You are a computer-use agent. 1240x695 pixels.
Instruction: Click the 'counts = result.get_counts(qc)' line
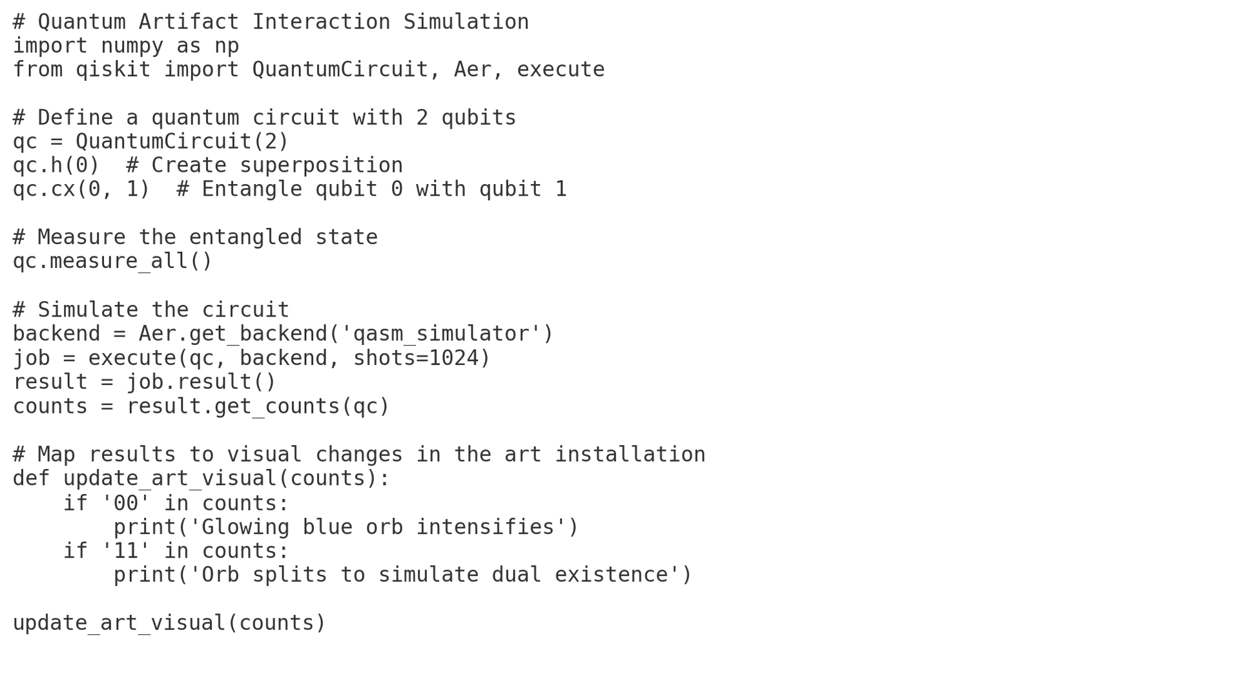(201, 407)
